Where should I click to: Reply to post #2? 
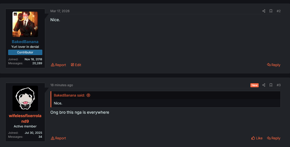[x=274, y=65]
